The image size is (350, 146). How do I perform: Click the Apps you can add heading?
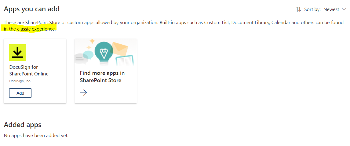click(32, 9)
